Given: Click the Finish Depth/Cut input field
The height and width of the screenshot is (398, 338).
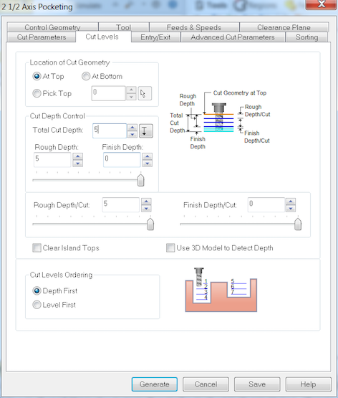Looking at the screenshot, I should (x=266, y=205).
